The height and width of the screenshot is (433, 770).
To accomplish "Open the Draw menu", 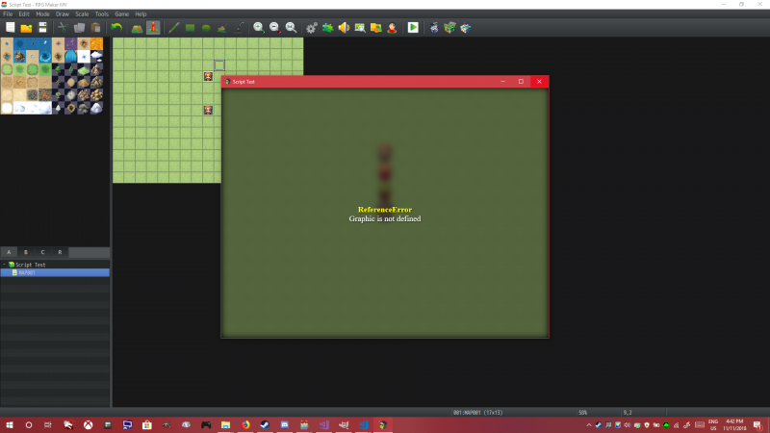I will [63, 14].
